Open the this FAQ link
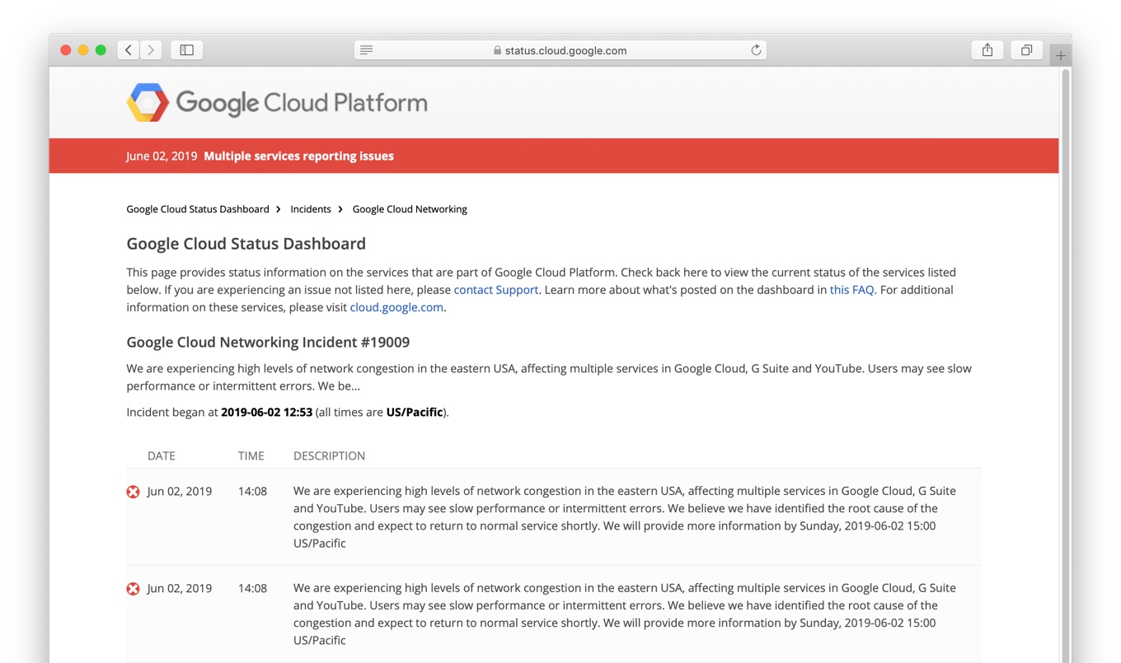This screenshot has width=1121, height=663. (851, 290)
